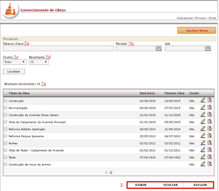
Task: Click the end date 07/04/1920
Action: (x=172, y=158)
